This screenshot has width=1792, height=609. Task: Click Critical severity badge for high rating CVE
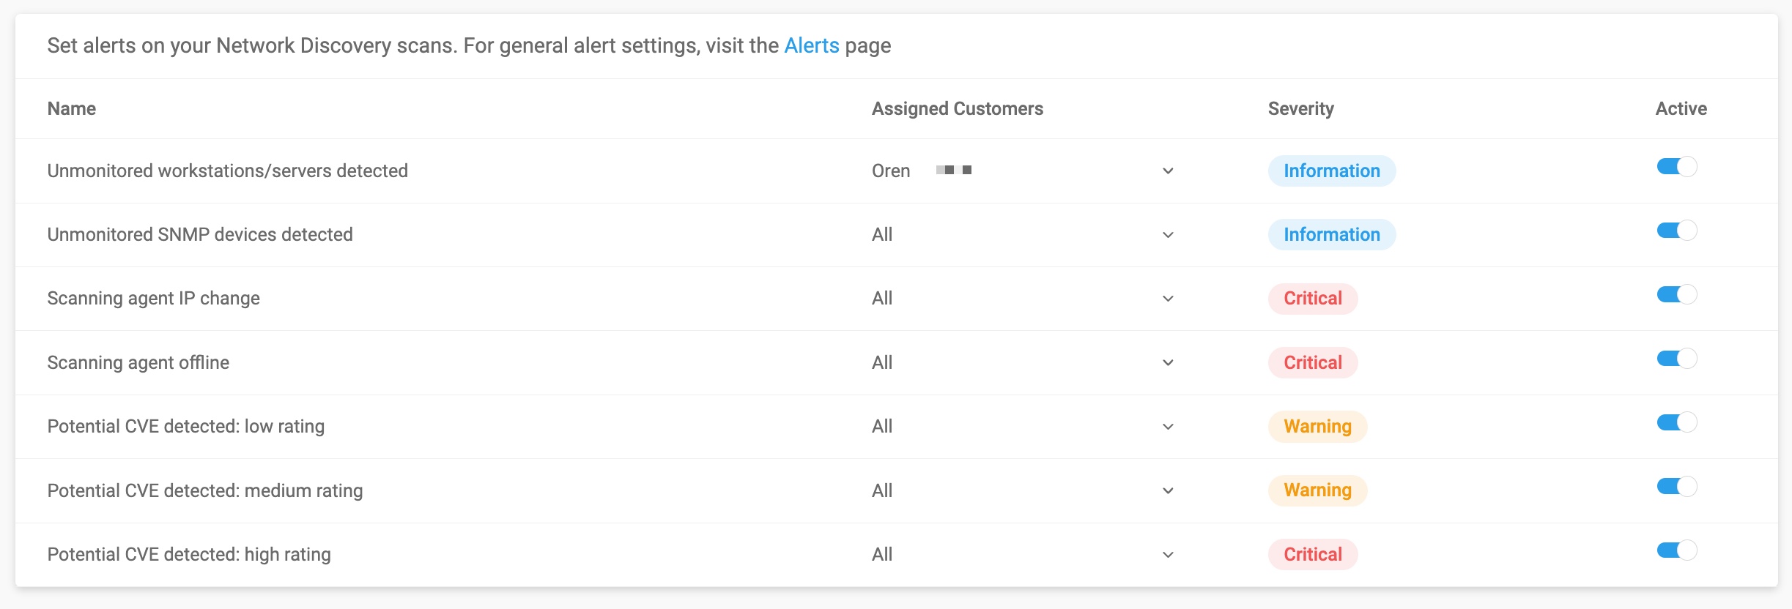pyautogui.click(x=1313, y=554)
